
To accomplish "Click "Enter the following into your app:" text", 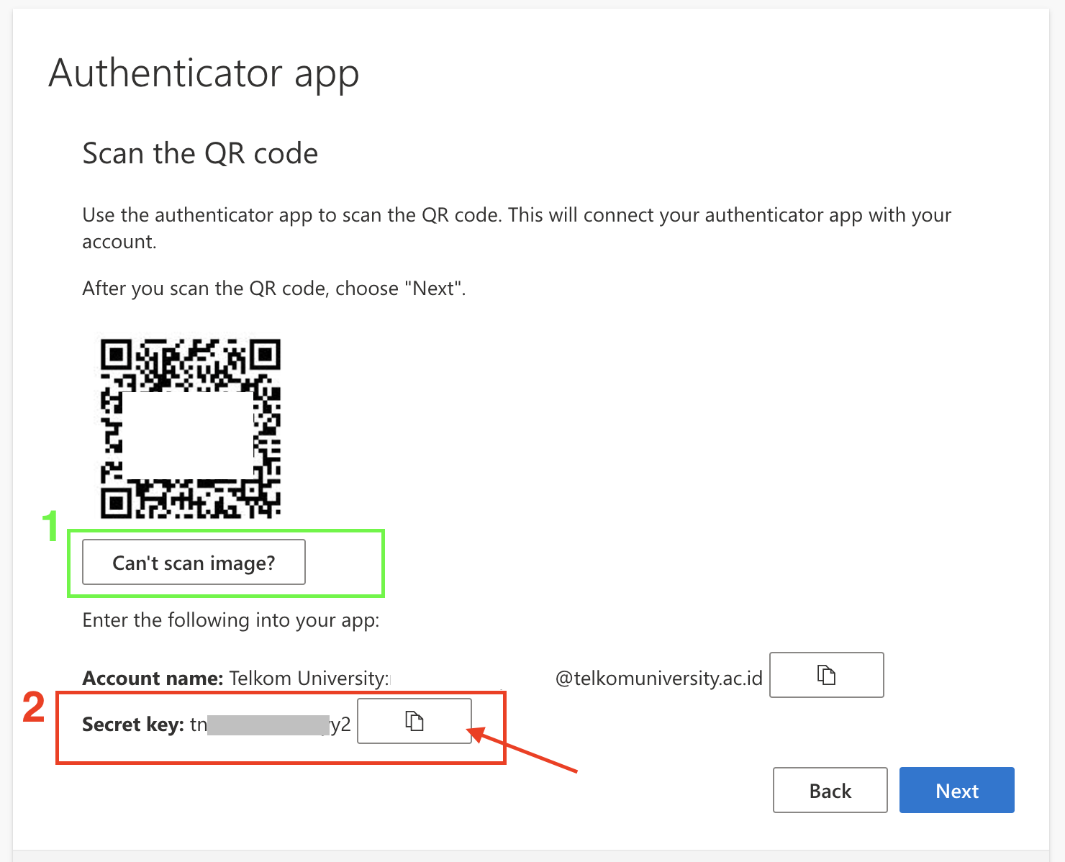I will (230, 620).
